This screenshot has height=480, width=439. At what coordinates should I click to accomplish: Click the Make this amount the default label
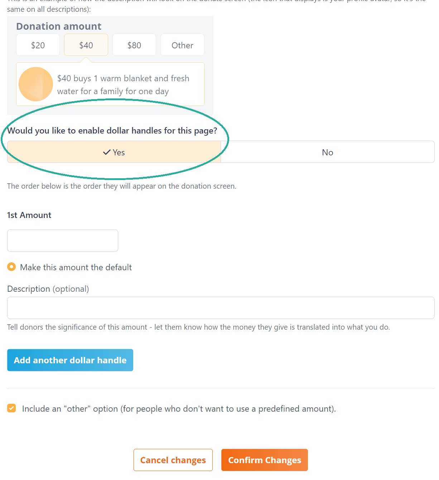[76, 267]
